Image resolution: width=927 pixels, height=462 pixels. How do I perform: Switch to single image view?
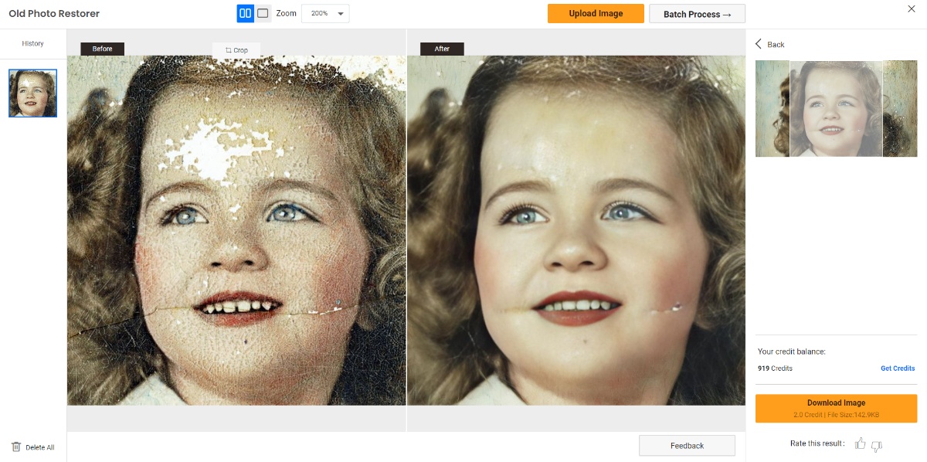[x=263, y=13]
